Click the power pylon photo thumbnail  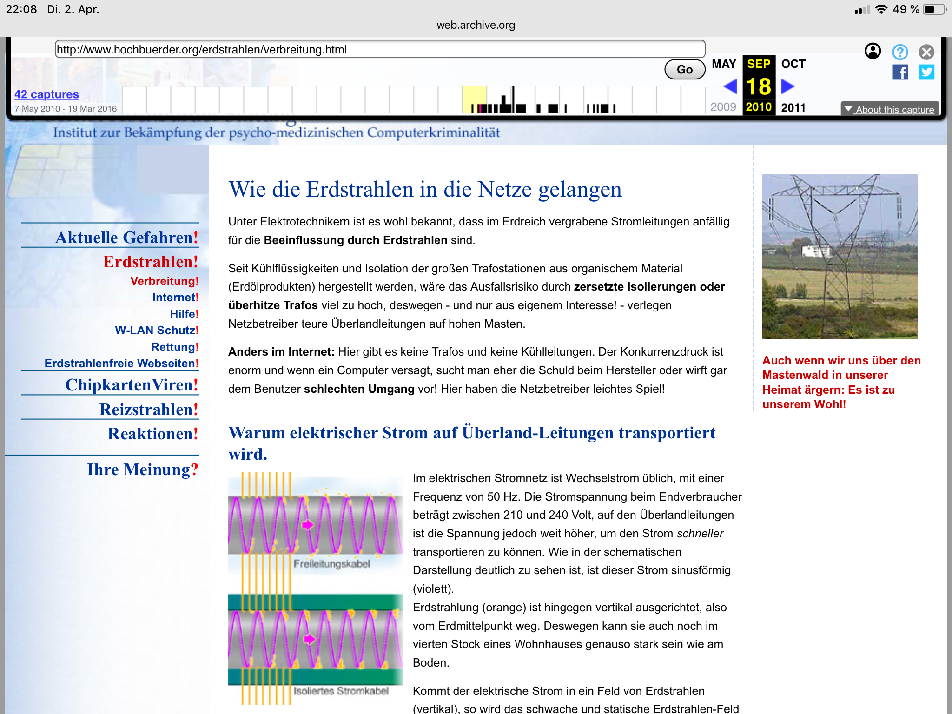pos(840,256)
